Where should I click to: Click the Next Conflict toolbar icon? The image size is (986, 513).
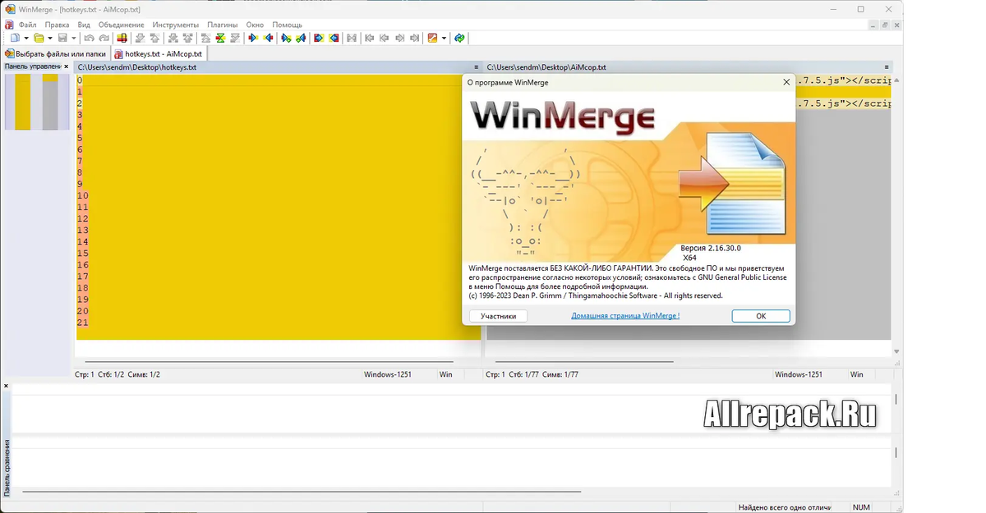(x=173, y=38)
